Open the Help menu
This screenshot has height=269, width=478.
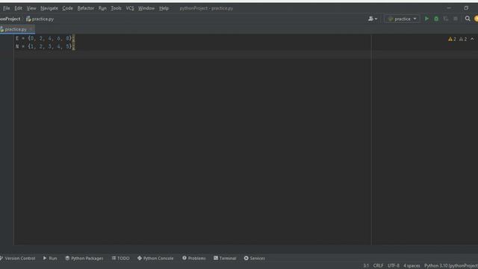(164, 8)
